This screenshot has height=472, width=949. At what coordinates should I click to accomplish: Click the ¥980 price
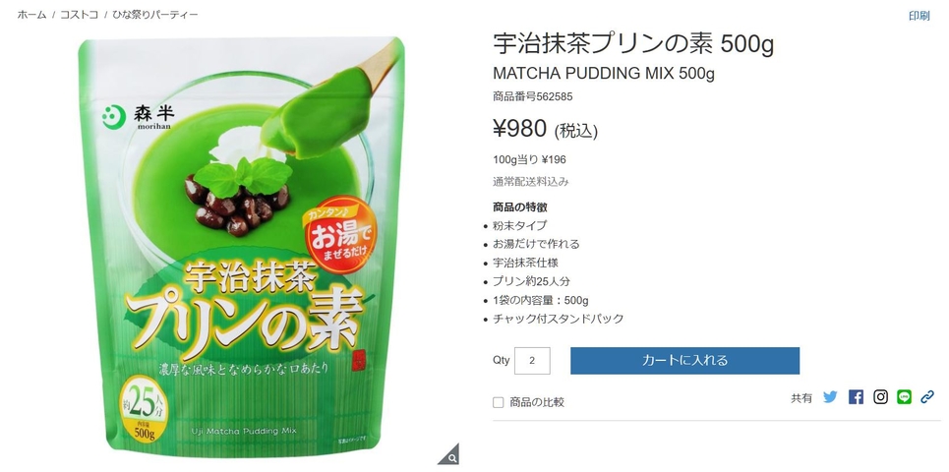pos(520,128)
